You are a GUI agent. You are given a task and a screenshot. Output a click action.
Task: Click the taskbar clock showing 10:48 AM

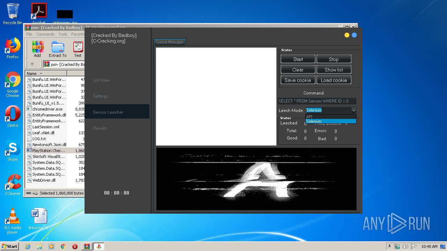(429, 246)
